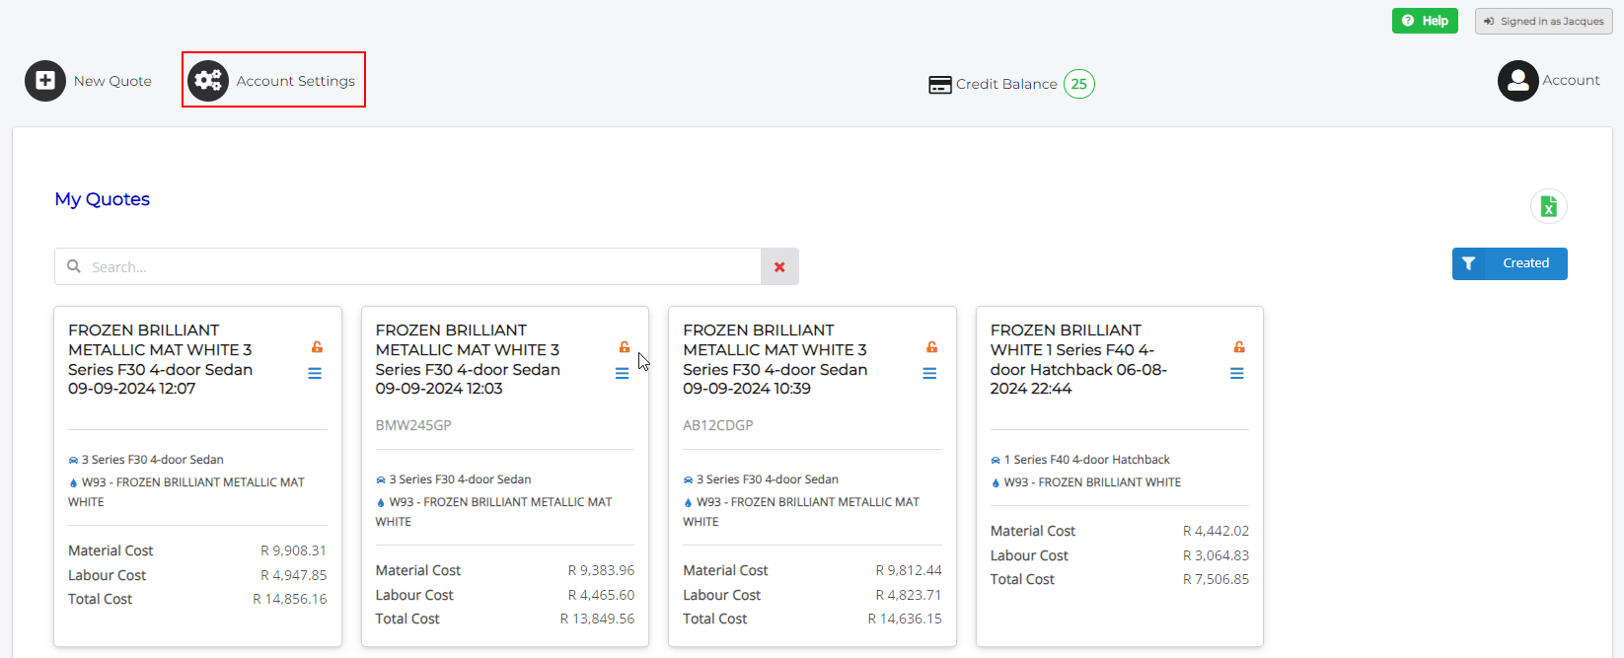Open hamburger menu on AB12CDGP quote

929,373
